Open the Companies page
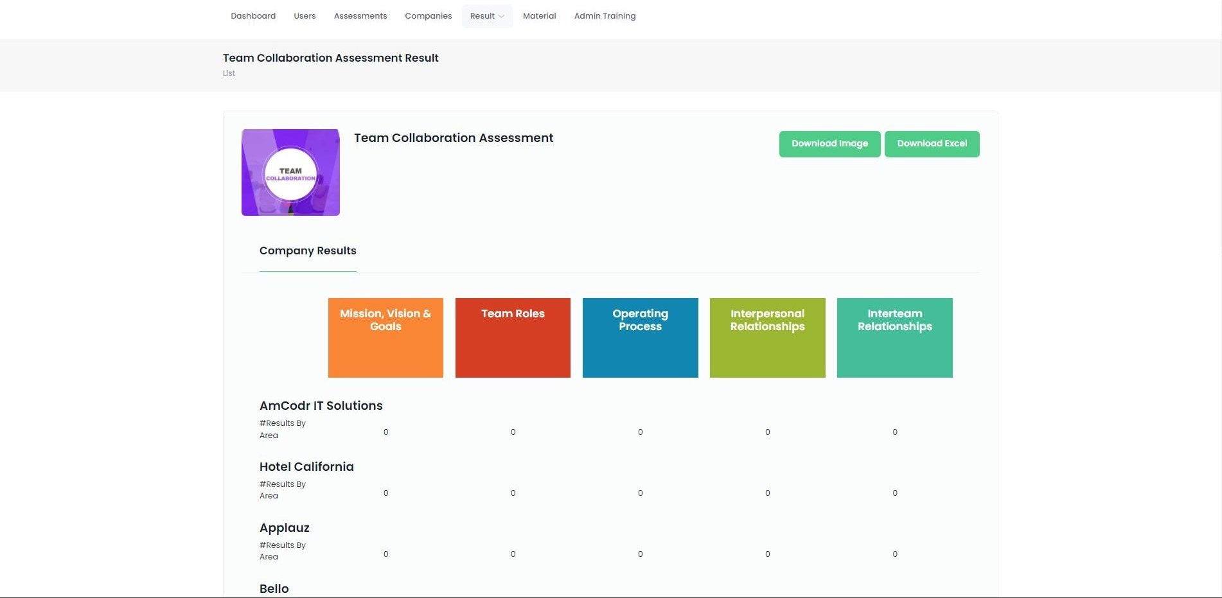 (429, 16)
